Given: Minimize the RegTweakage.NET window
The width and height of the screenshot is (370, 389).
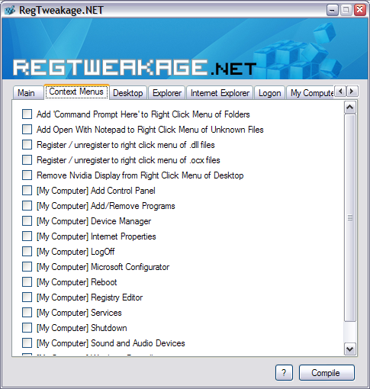Looking at the screenshot, I should [332, 11].
